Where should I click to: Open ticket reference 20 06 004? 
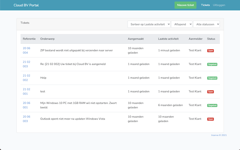coord(26,50)
